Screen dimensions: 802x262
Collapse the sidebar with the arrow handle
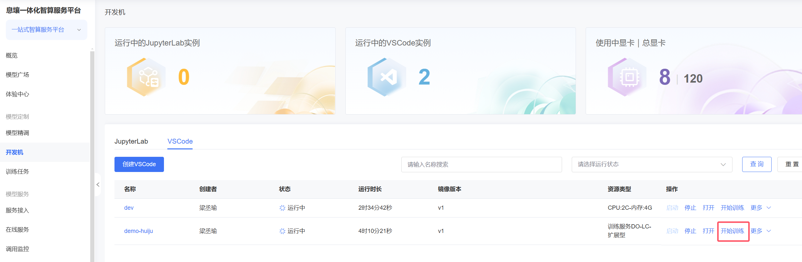pyautogui.click(x=98, y=185)
